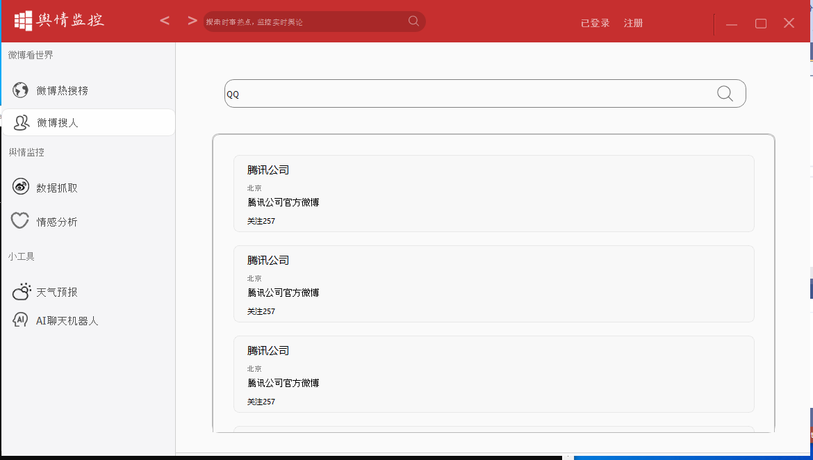Viewport: 813px width, 460px height.
Task: Click the magnifier icon in the QQ search box
Action: (x=725, y=93)
